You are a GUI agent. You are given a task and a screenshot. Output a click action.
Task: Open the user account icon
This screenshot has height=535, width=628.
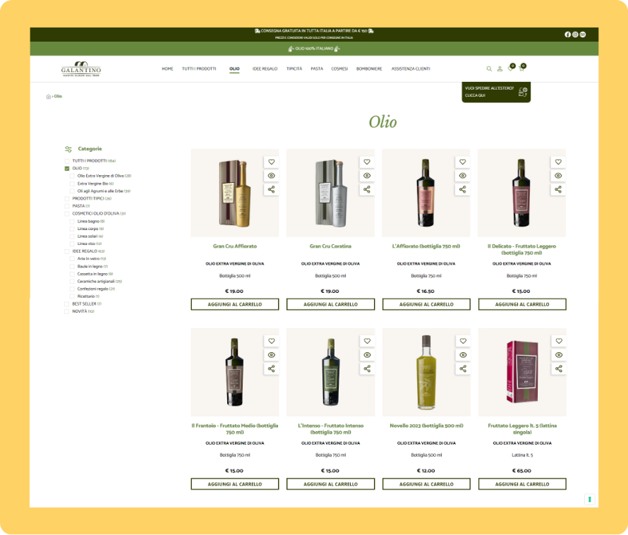[x=500, y=69]
